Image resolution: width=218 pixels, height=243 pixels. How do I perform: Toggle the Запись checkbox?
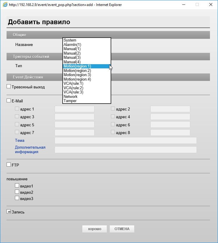[9, 211]
